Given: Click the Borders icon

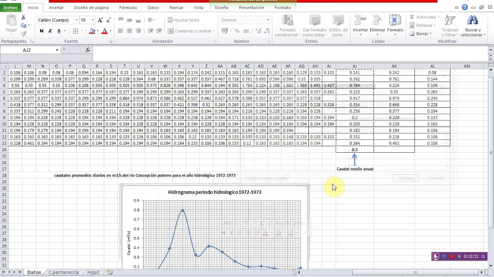Looking at the screenshot, I should pos(76,31).
